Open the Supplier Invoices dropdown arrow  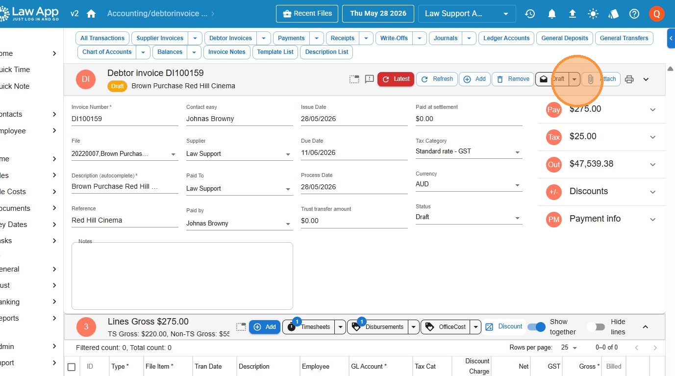[195, 38]
